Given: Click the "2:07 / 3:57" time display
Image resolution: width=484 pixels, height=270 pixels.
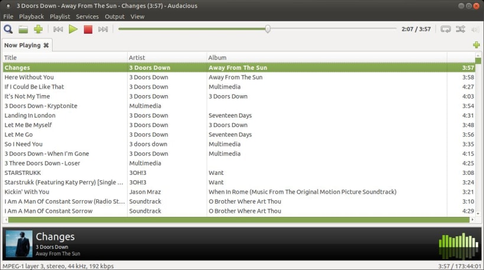Looking at the screenshot, I should 416,30.
